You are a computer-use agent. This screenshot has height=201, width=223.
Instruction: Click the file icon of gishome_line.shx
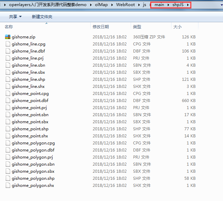[8, 87]
